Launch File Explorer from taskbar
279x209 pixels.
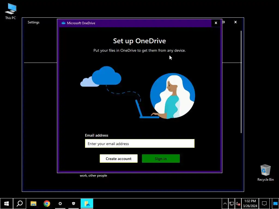coord(33,204)
